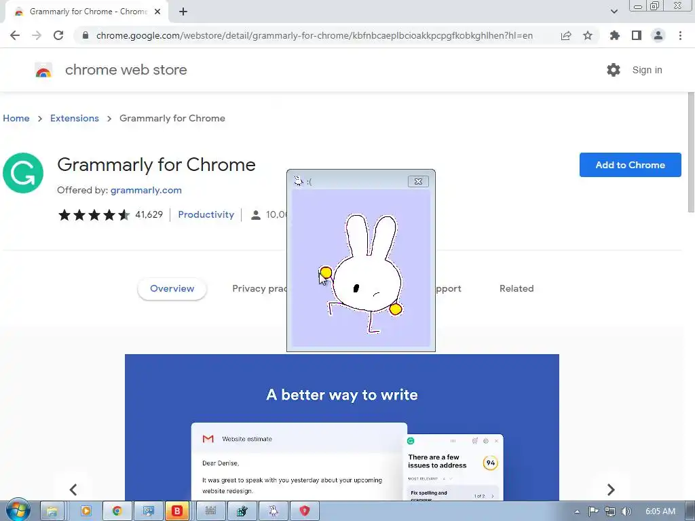Open the Productivity category link
Screen dimensions: 695x521
point(206,214)
